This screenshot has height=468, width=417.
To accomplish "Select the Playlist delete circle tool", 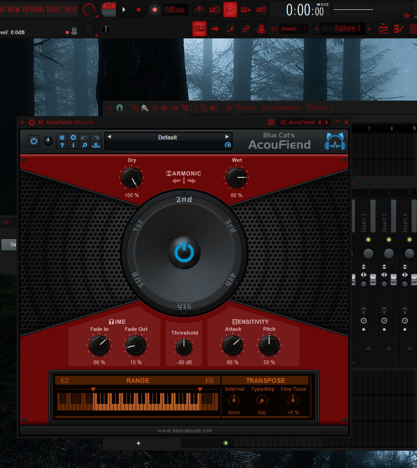I will tap(154, 108).
